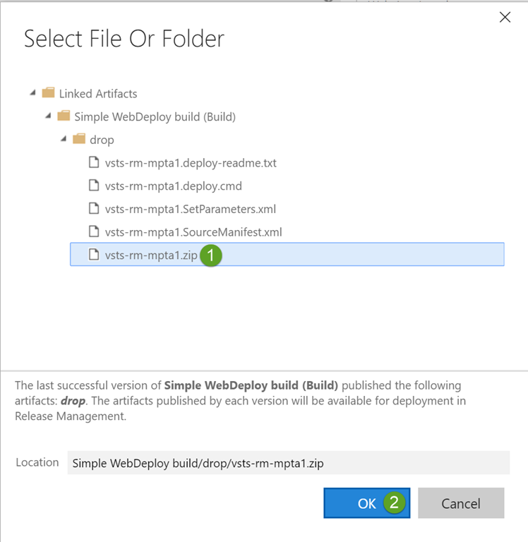Collapse the Linked Artifacts tree node
The width and height of the screenshot is (528, 542).
point(32,93)
